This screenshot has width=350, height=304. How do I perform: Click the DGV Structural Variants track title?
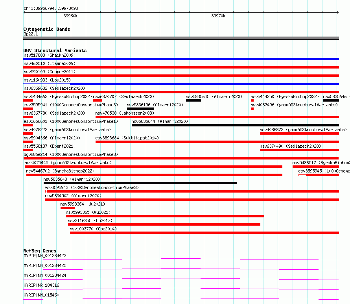(x=55, y=50)
